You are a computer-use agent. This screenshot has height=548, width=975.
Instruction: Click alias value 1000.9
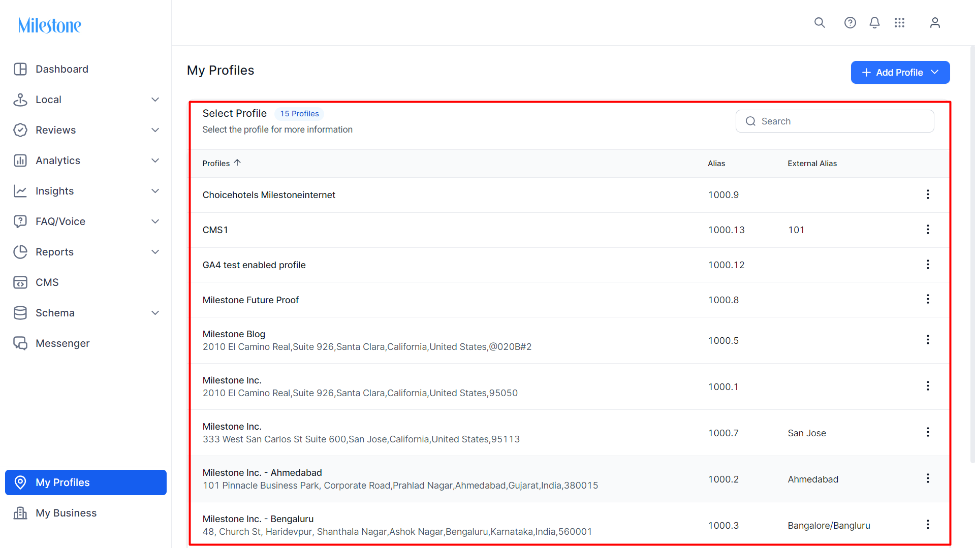(724, 195)
